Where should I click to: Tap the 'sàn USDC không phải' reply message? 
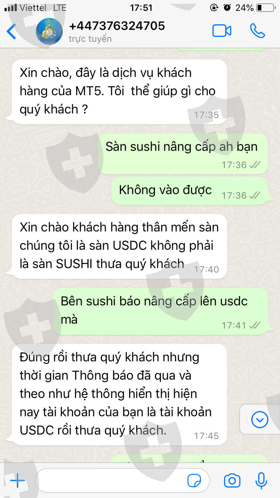click(x=116, y=246)
